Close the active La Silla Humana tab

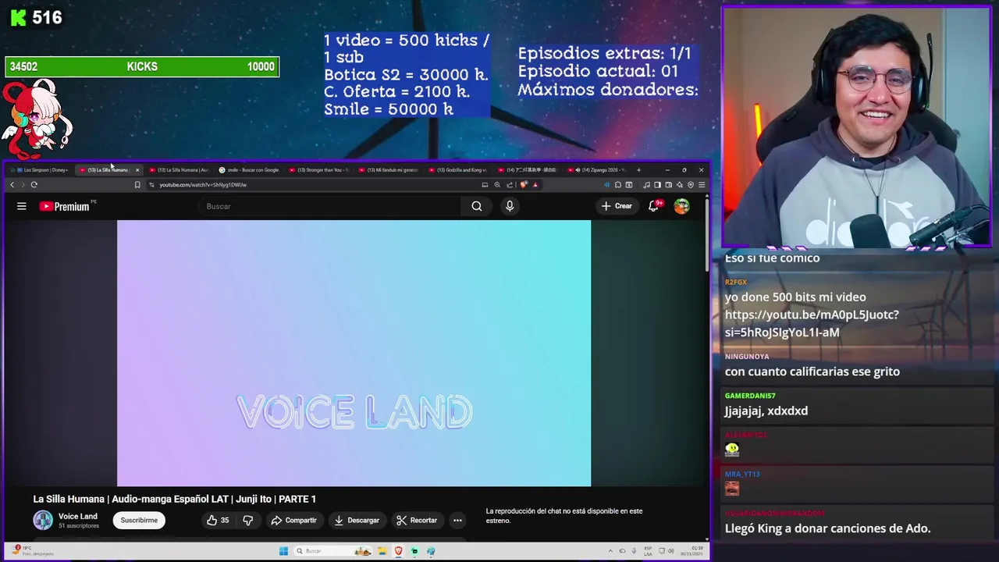point(137,170)
